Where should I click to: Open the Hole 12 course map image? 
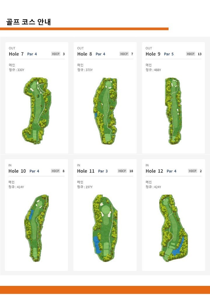pyautogui.click(x=174, y=228)
